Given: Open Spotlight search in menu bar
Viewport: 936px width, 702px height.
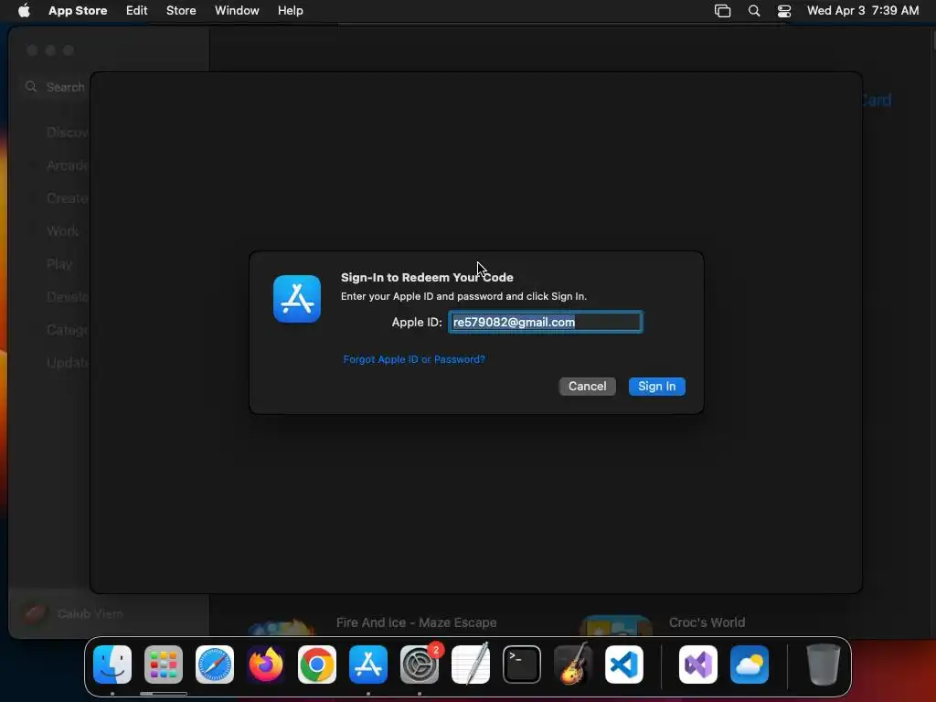Looking at the screenshot, I should click(754, 11).
